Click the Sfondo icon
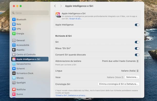The height and width of the screenshot is (101, 157). pyautogui.click(x=14, y=78)
